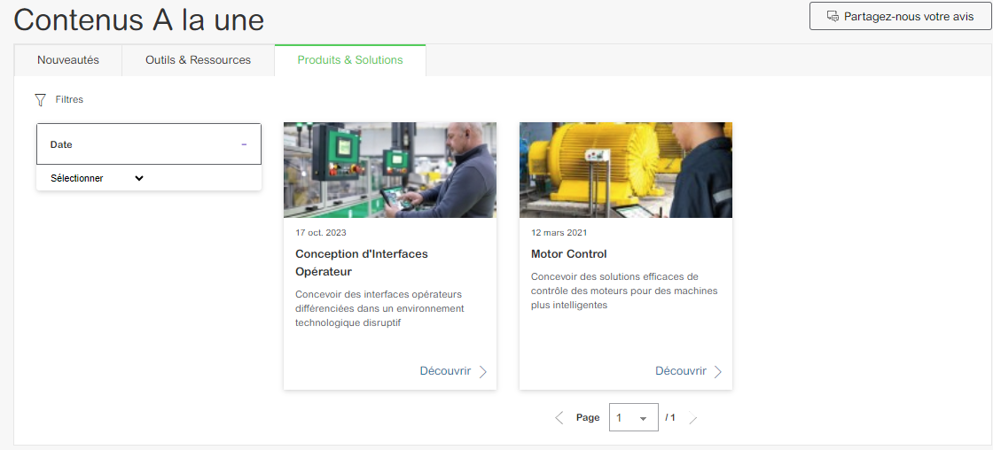Click the feedback icon beside Partagez-nous votre avis
Viewport: 993px width, 450px height.
coord(833,16)
